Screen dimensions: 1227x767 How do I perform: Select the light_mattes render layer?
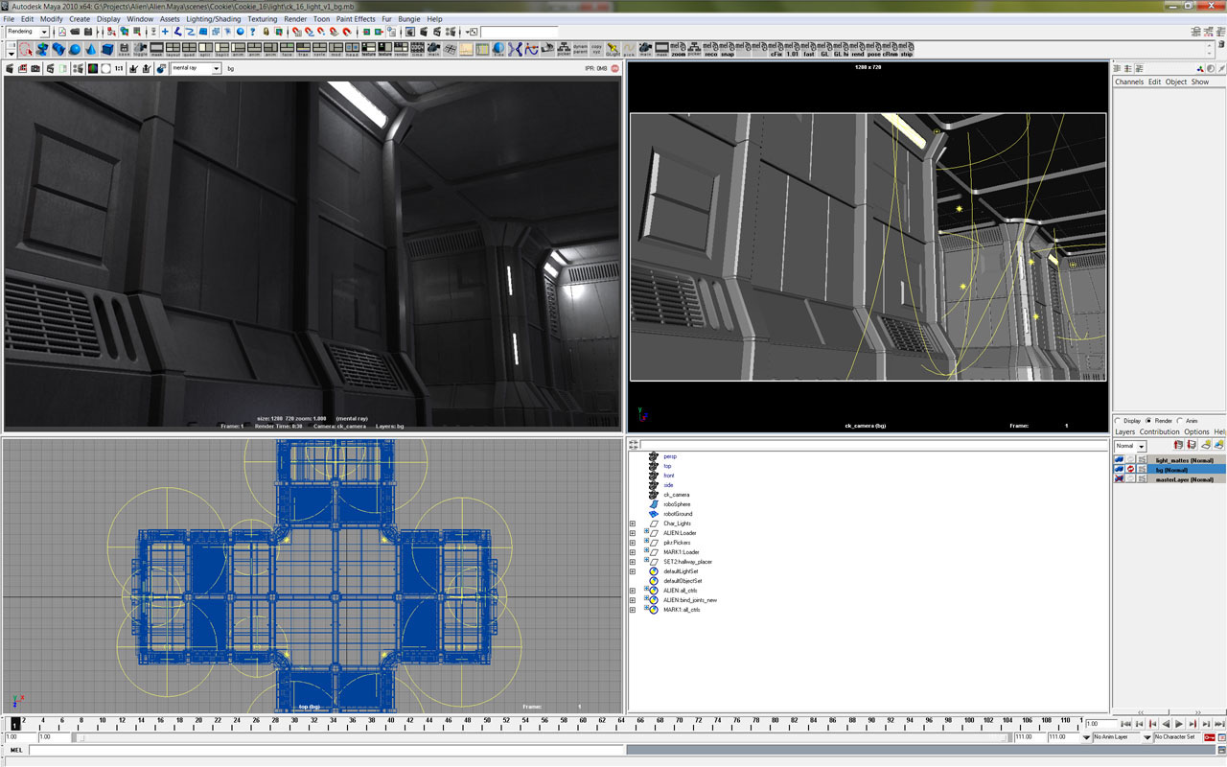[x=1184, y=460]
